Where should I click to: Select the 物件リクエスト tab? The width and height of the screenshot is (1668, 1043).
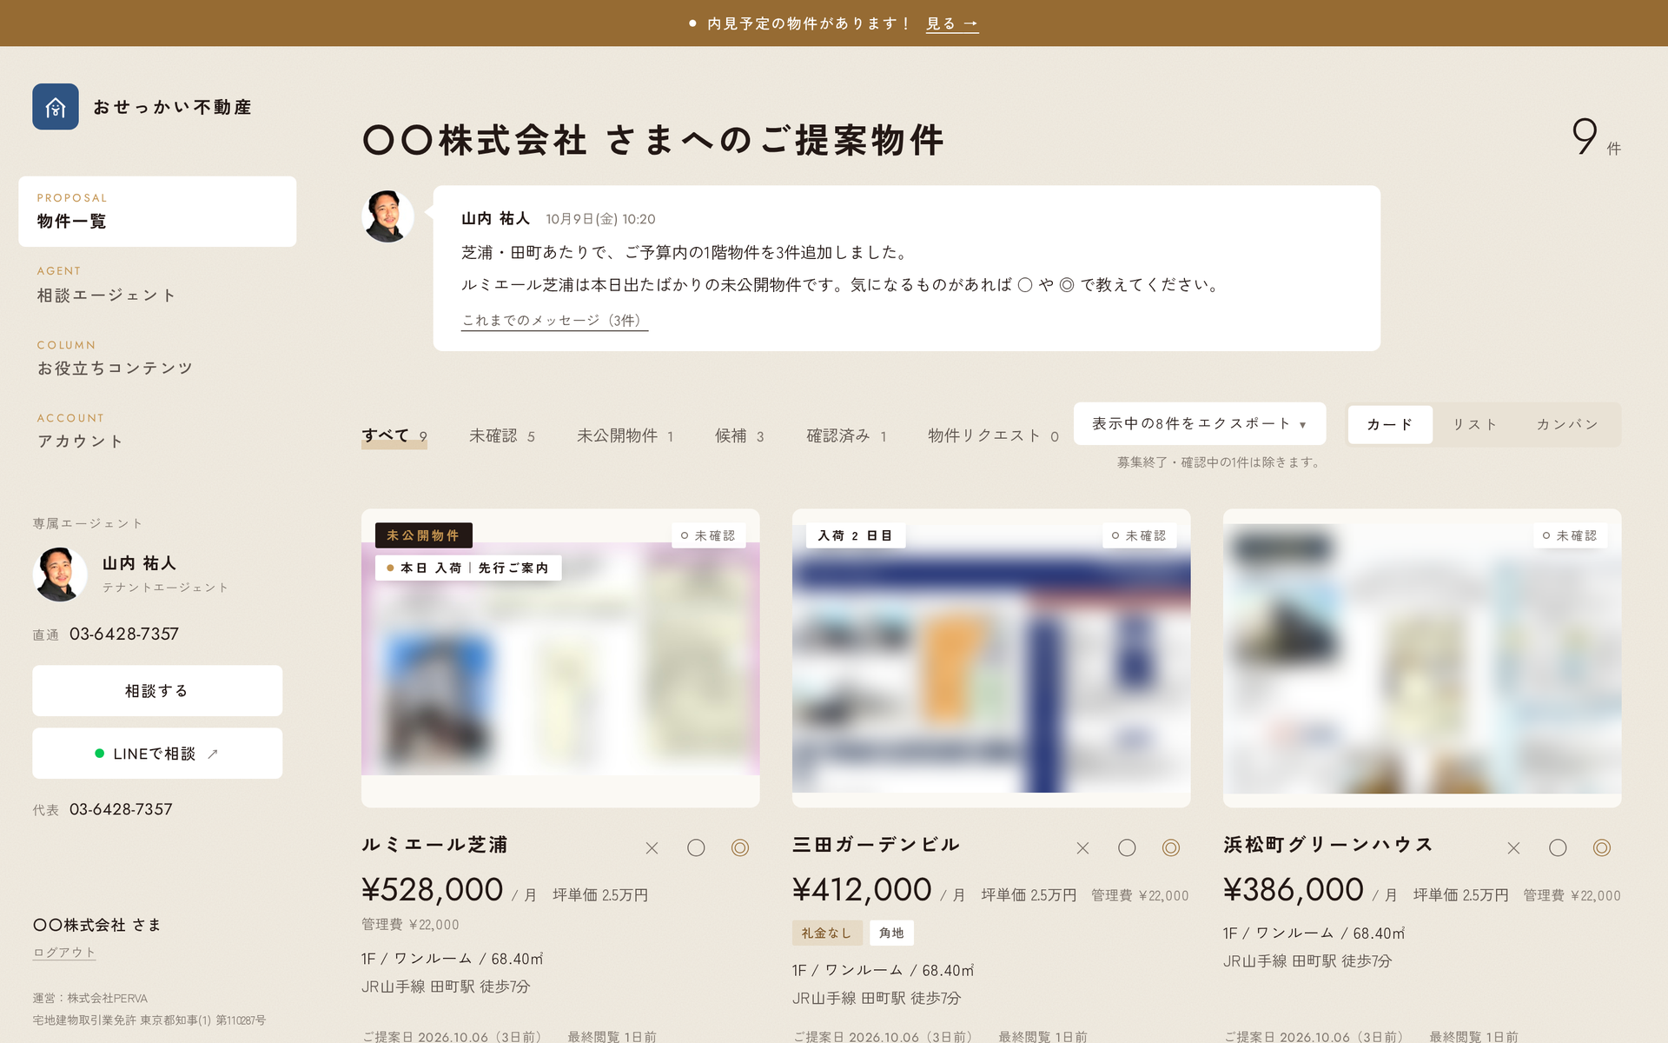click(x=993, y=436)
